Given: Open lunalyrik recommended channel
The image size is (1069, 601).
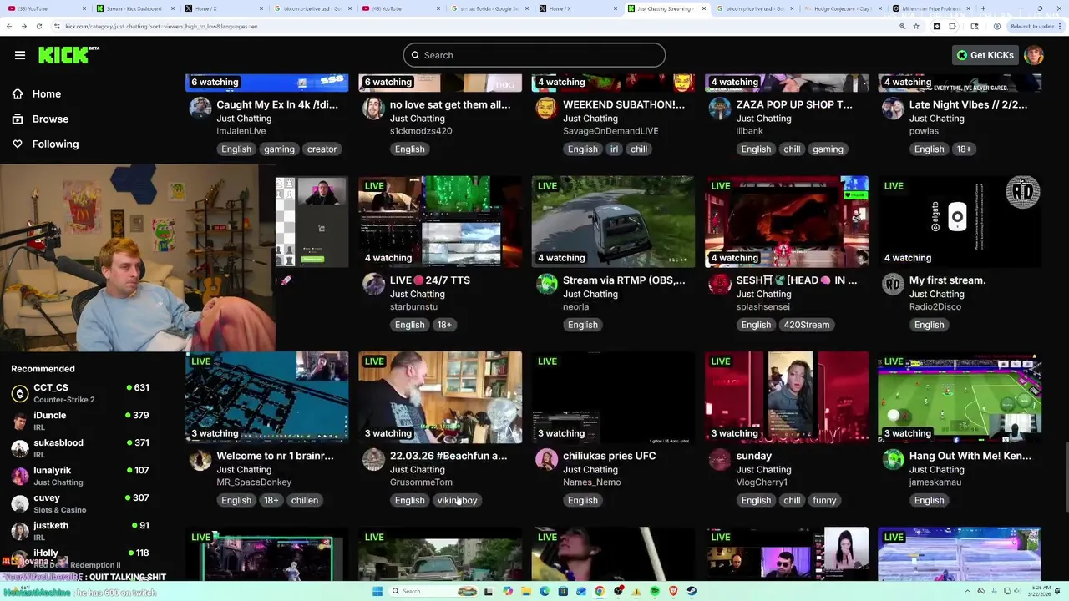Looking at the screenshot, I should pos(80,476).
